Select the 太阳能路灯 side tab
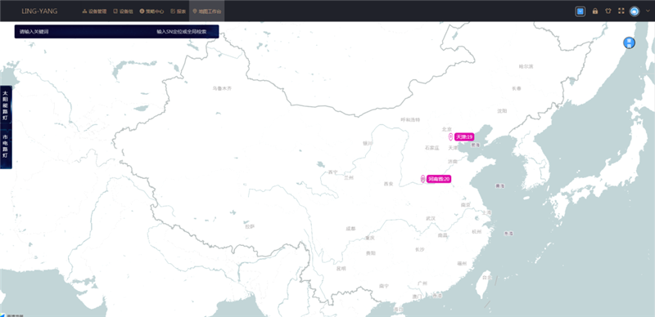Screen dimensions: 655x317 pyautogui.click(x=6, y=105)
